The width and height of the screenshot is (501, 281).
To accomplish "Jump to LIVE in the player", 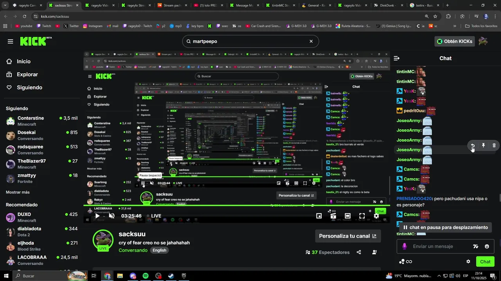I will tap(154, 216).
